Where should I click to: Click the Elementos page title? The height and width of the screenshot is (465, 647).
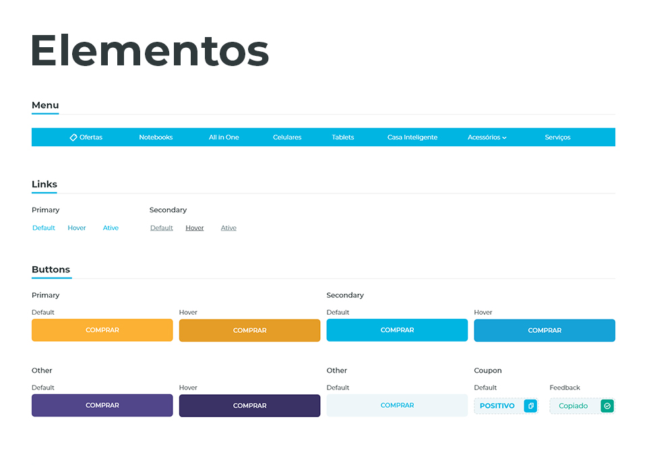pyautogui.click(x=150, y=51)
